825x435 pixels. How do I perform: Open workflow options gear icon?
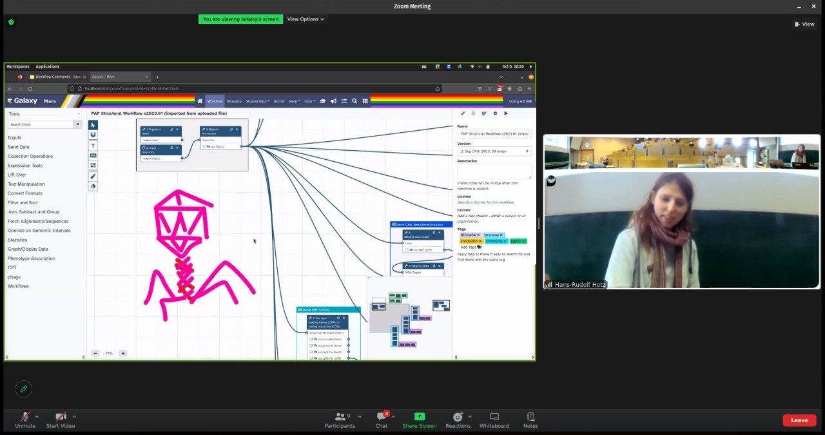click(x=495, y=113)
